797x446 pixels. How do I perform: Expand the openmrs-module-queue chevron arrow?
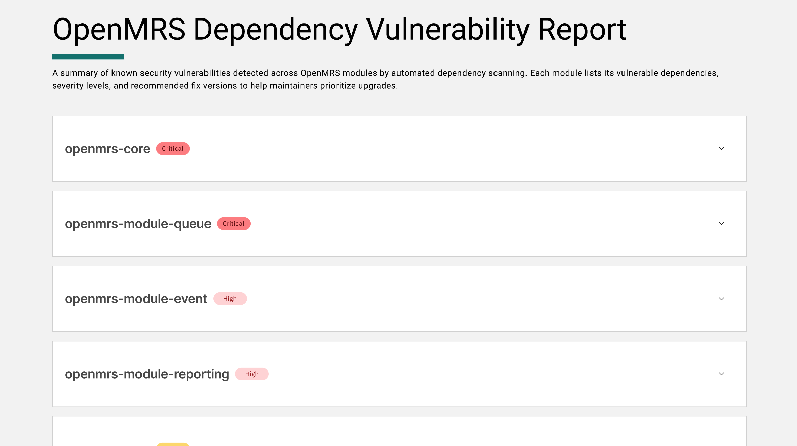click(x=721, y=224)
